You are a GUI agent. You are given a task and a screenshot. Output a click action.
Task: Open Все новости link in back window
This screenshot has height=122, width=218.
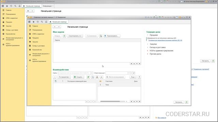[x=162, y=118]
